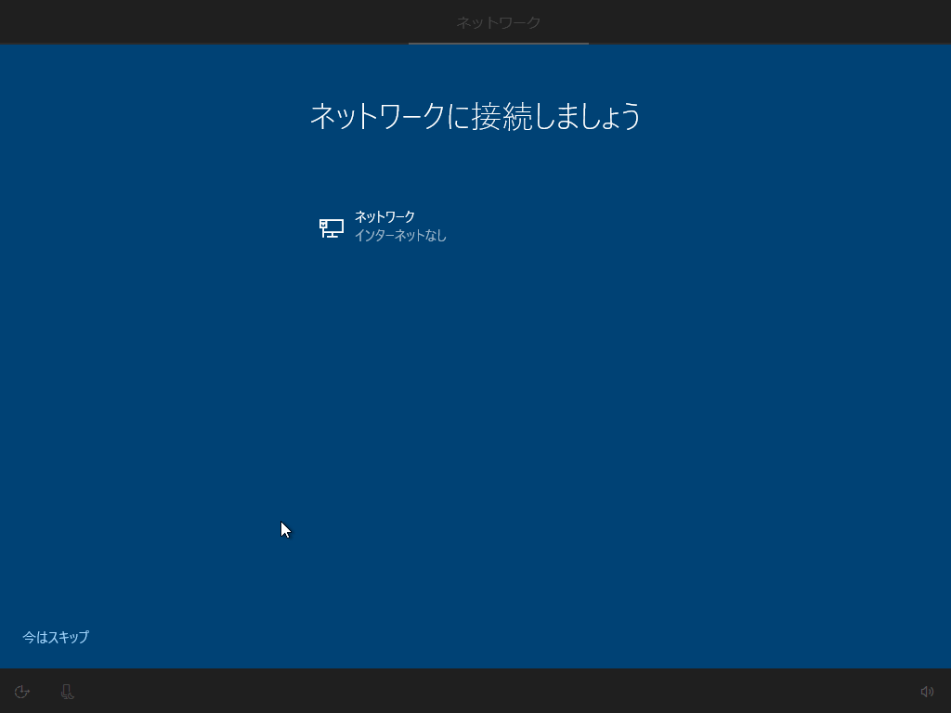Click the highlighted page title tab
This screenshot has height=713, width=951.
[x=498, y=21]
